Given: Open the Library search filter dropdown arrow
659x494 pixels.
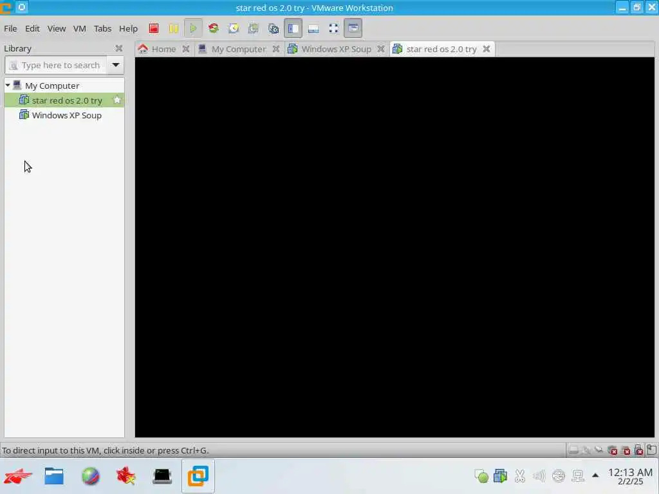Looking at the screenshot, I should point(116,65).
